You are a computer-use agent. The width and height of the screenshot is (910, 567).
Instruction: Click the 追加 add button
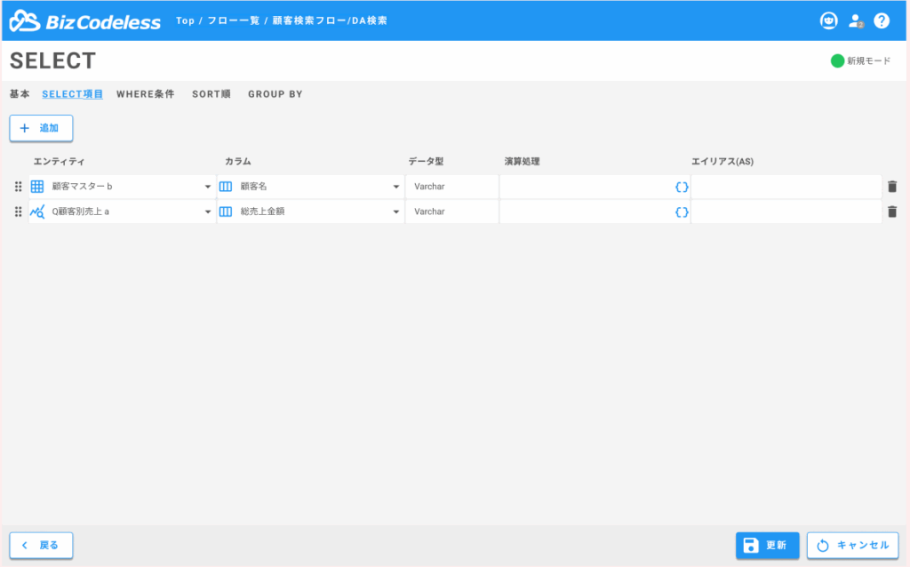point(41,128)
